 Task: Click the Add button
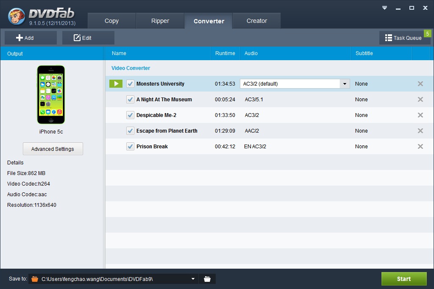click(31, 38)
